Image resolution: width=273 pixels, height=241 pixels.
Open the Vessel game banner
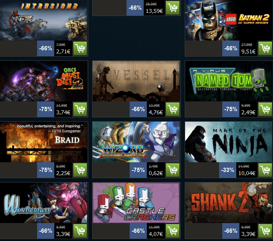click(x=136, y=81)
